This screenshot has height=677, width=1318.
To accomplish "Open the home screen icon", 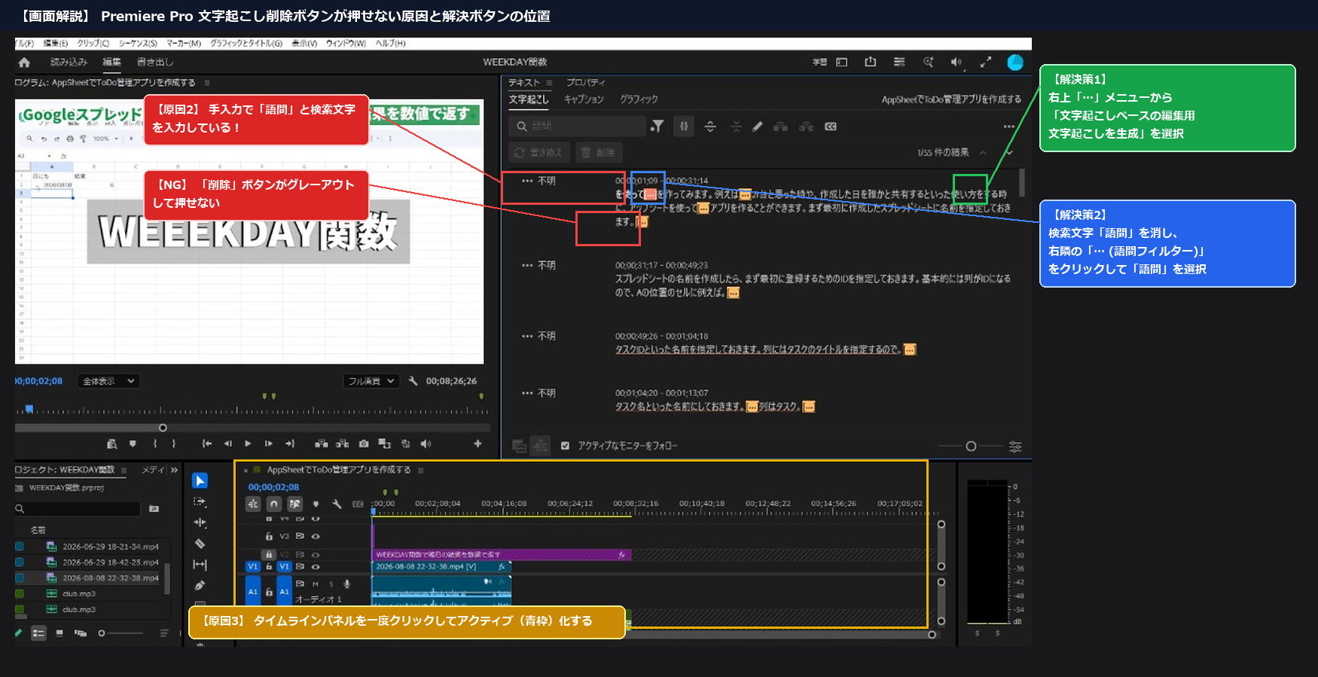I will click(x=24, y=63).
